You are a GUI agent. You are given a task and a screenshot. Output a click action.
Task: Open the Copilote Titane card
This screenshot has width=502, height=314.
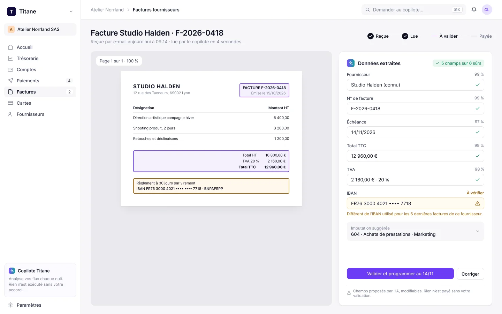point(40,280)
